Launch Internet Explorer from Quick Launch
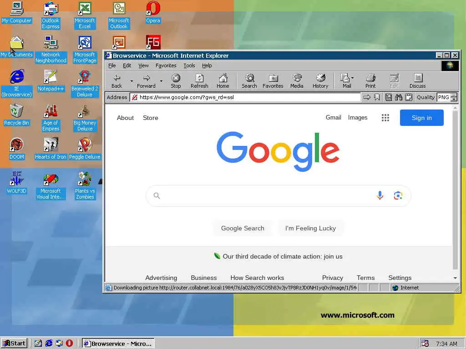 (x=49, y=344)
